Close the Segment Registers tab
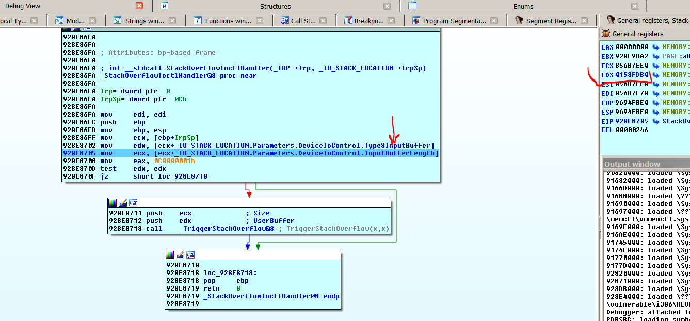 [x=584, y=21]
